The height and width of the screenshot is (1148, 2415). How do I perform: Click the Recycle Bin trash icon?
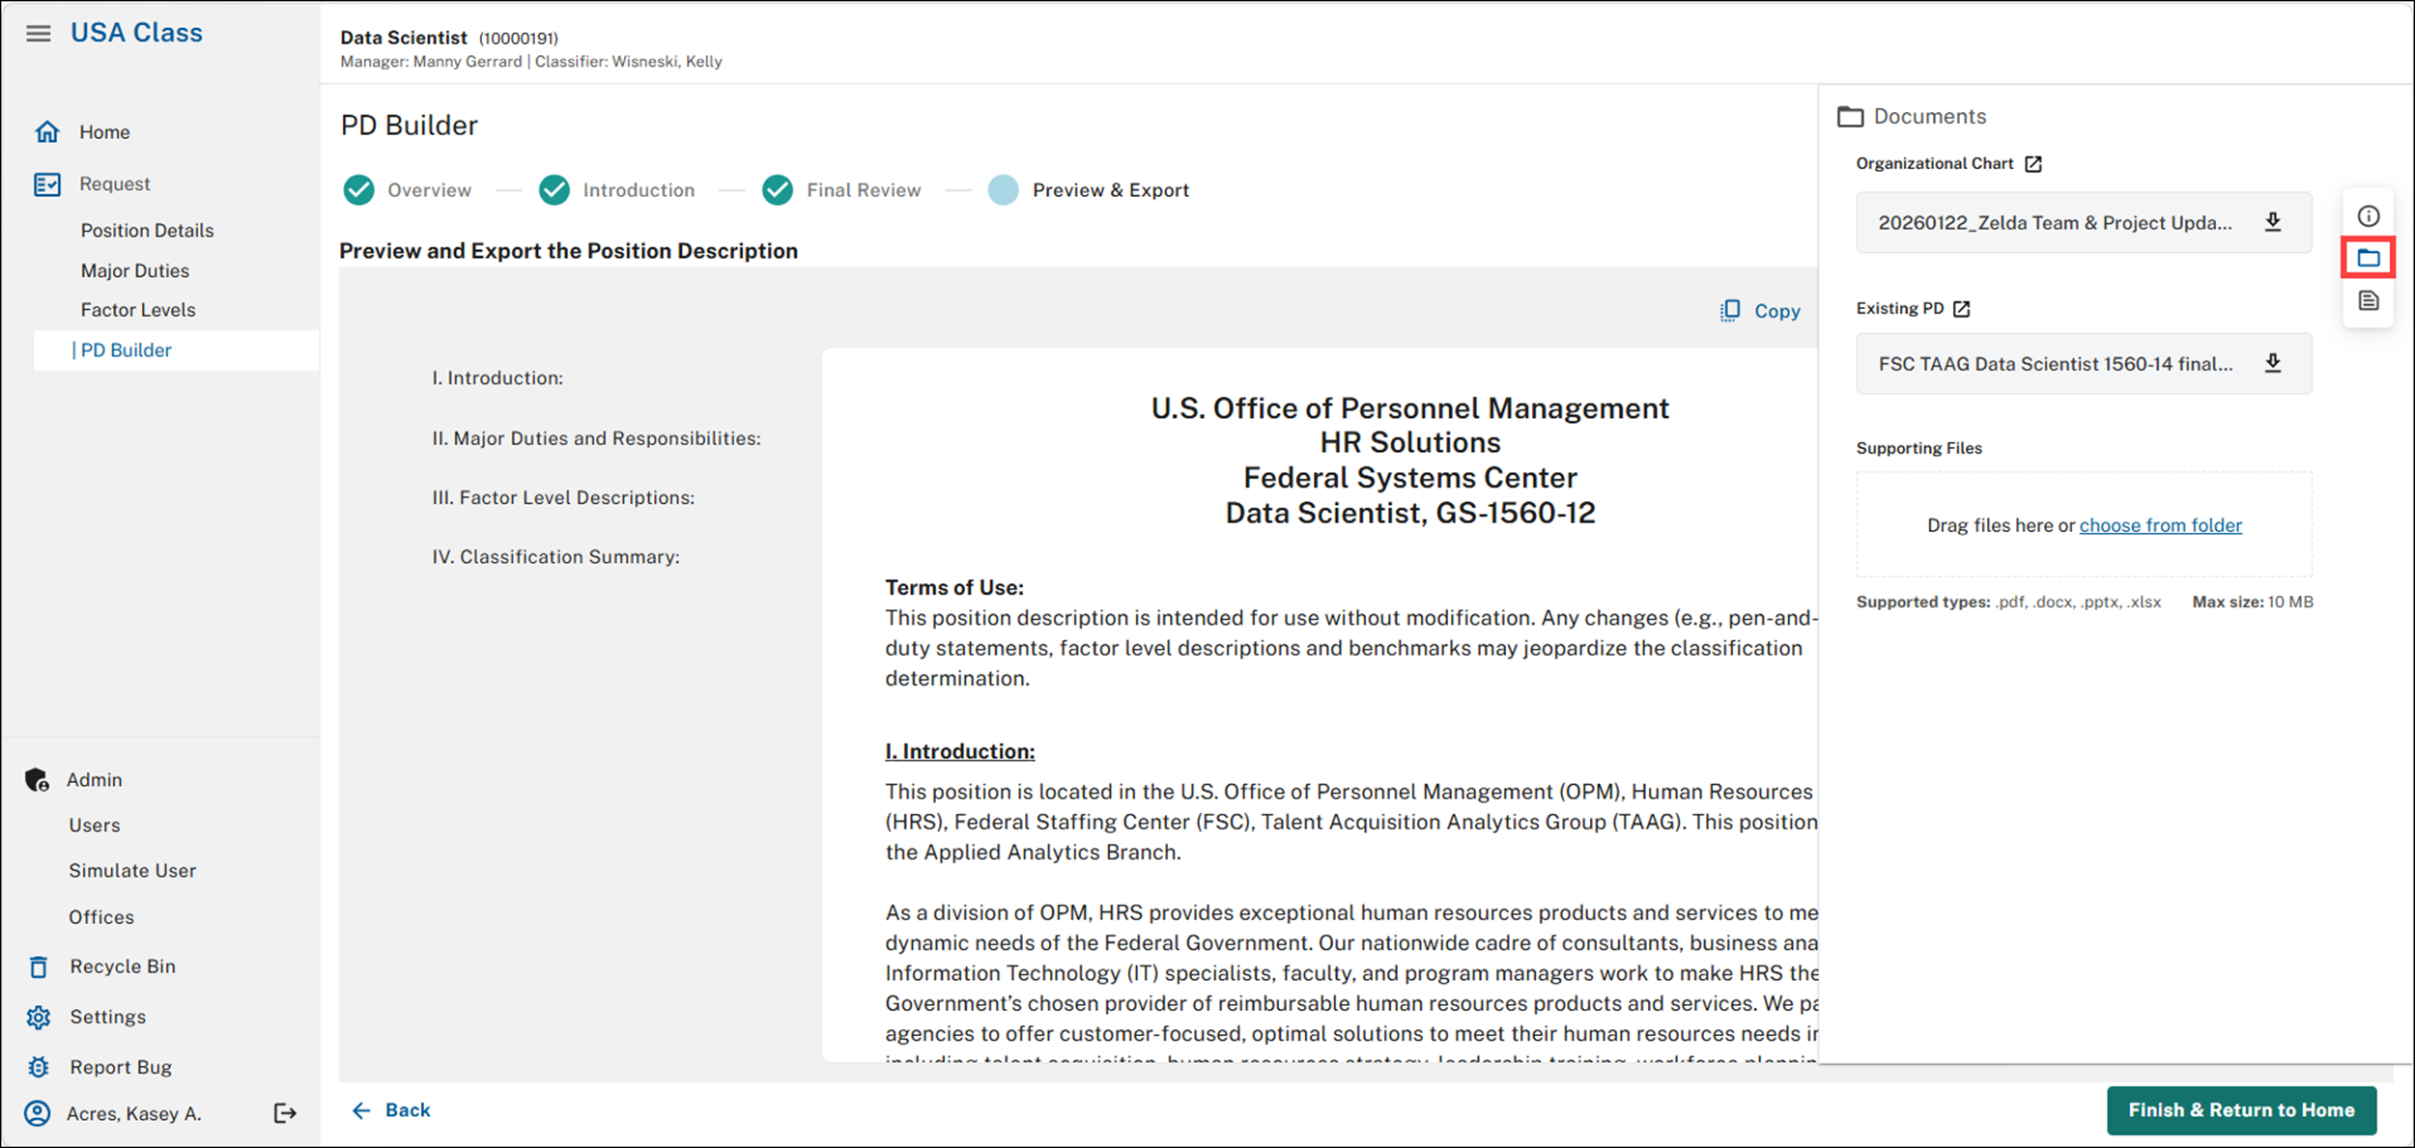coord(39,966)
